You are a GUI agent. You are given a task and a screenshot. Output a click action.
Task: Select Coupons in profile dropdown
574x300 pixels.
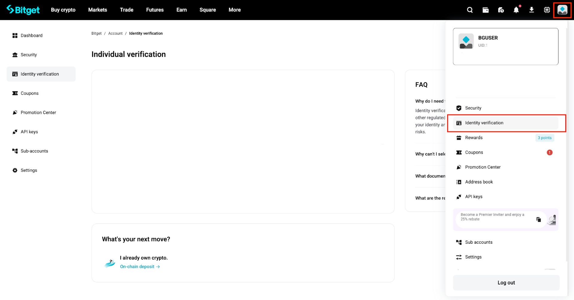coord(506,152)
